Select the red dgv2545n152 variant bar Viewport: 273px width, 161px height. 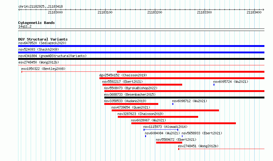pyautogui.click(x=182, y=78)
